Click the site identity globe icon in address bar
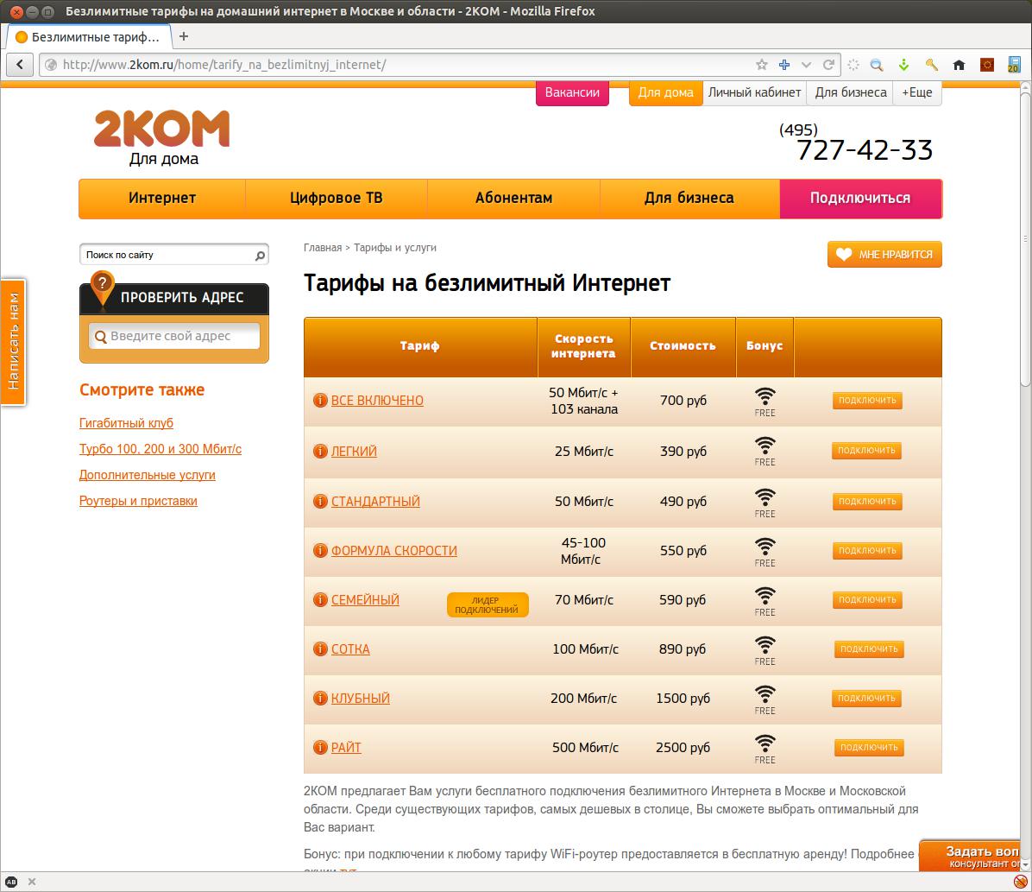Viewport: 1032px width, 892px height. pos(51,65)
